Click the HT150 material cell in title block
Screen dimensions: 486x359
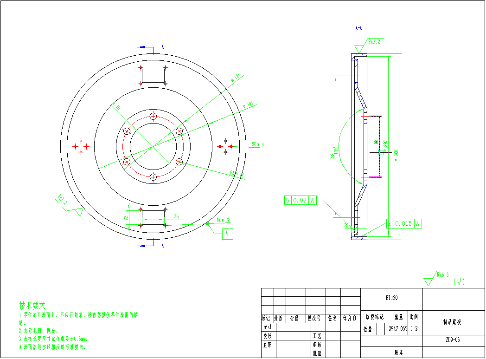[x=391, y=298]
